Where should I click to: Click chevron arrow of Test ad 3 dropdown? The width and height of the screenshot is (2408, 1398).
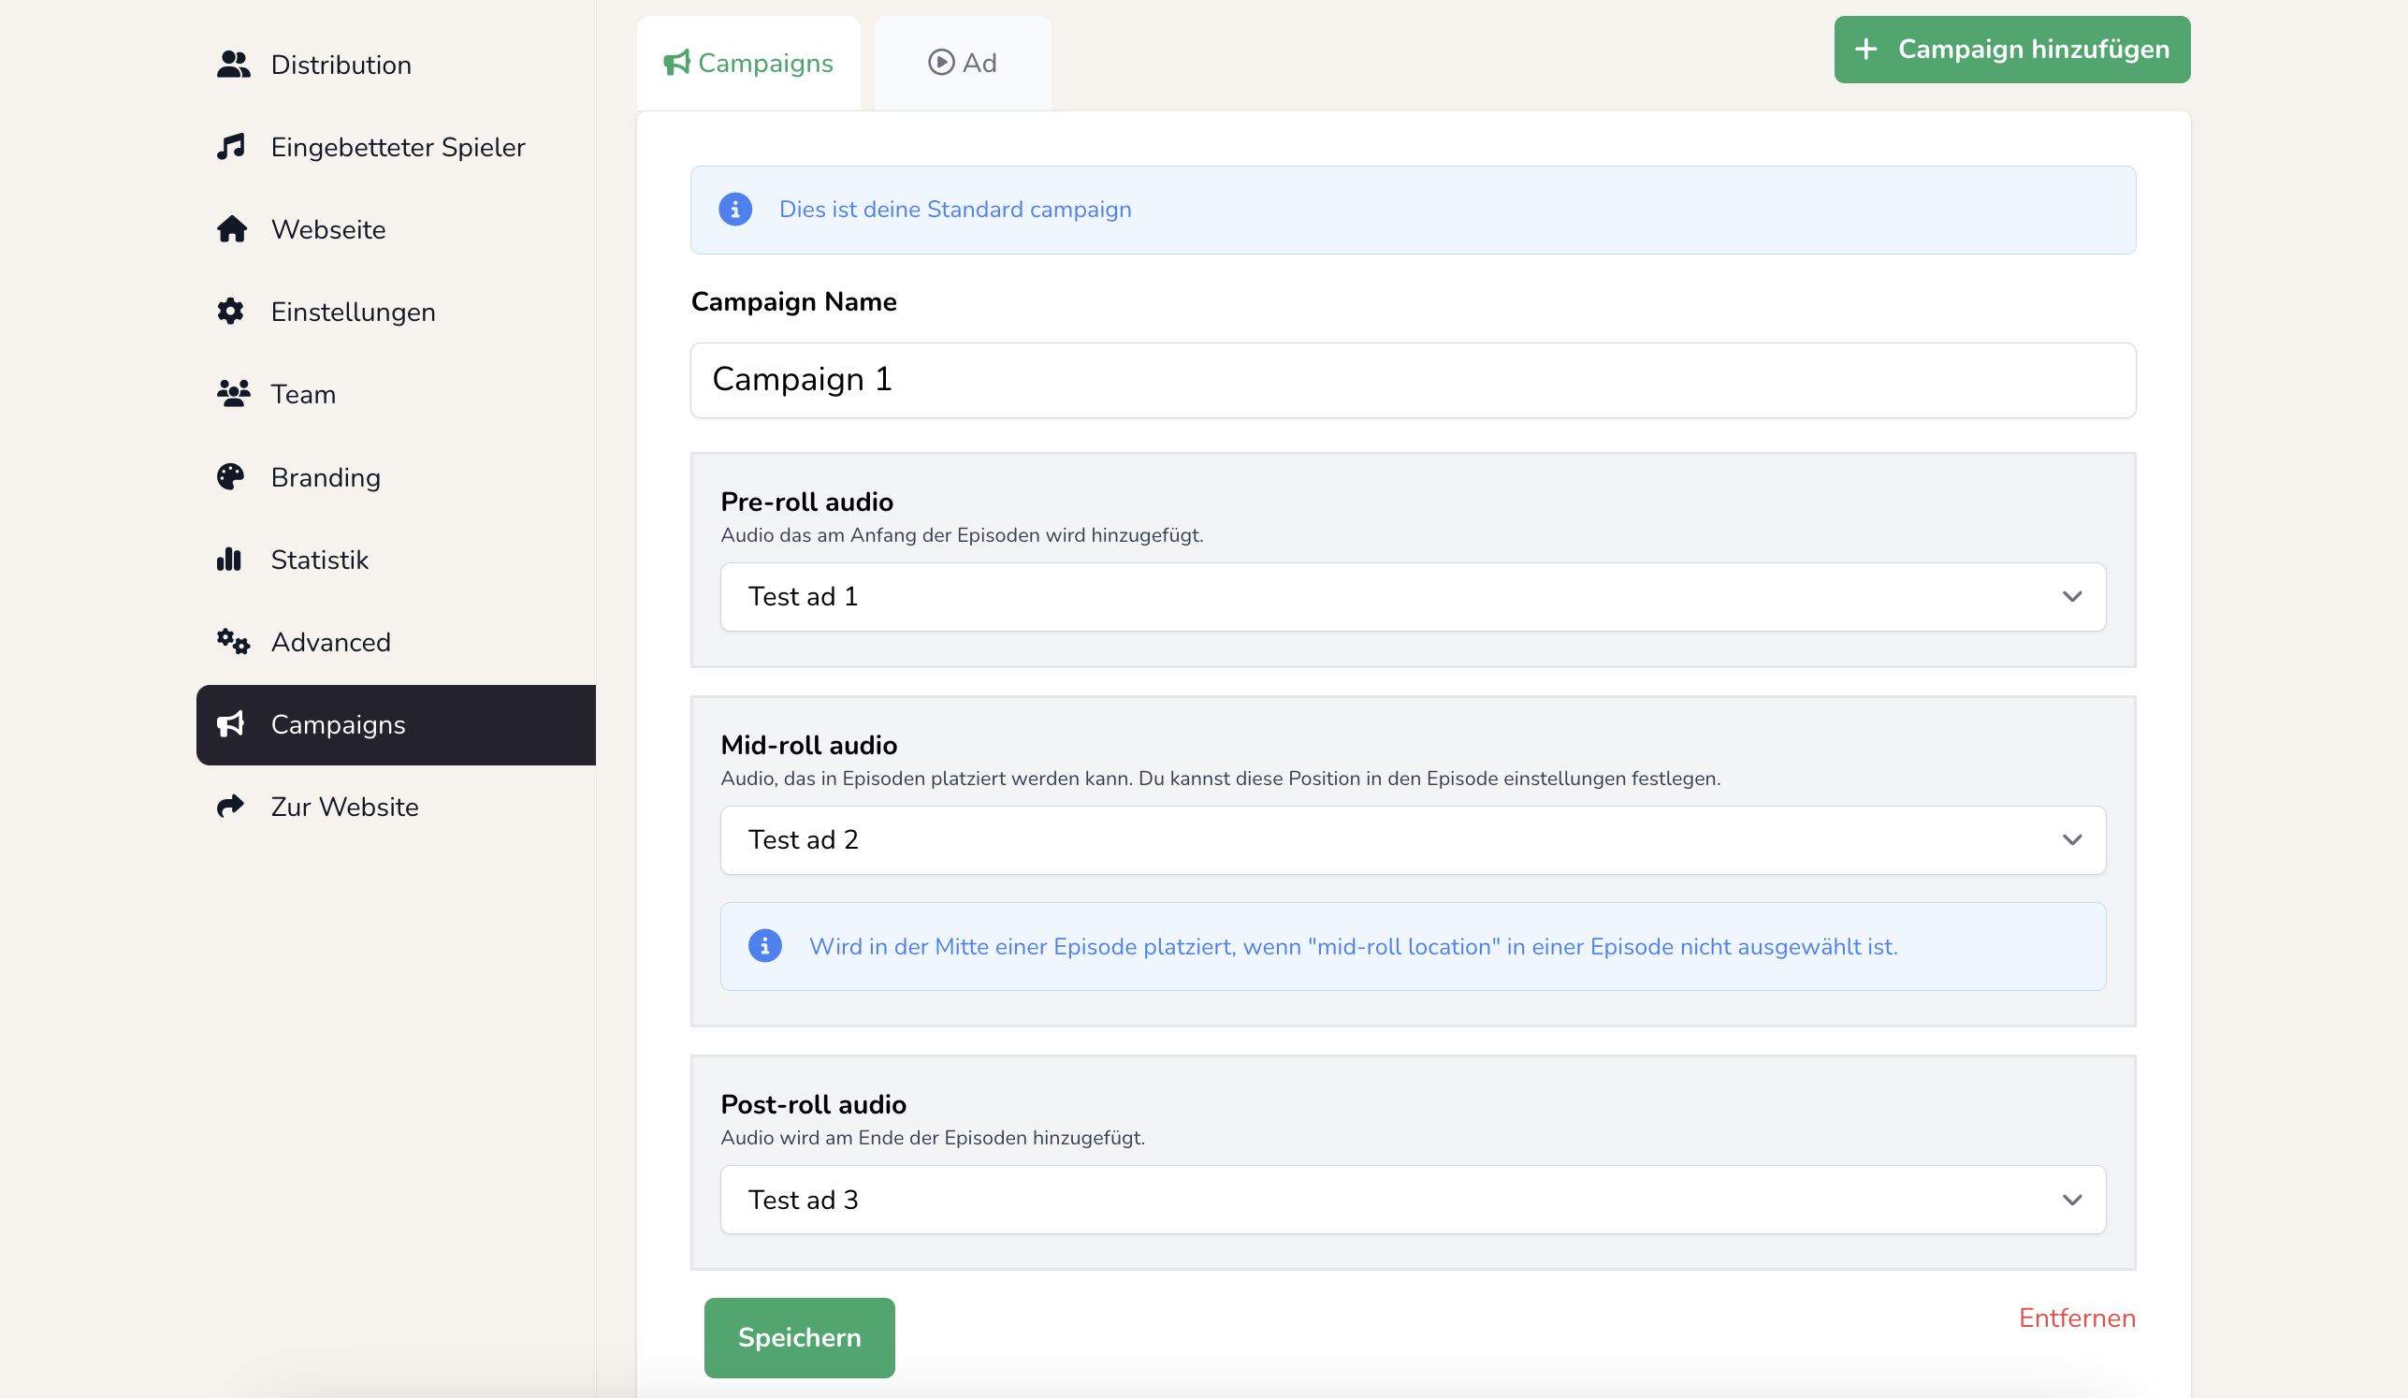(2071, 1201)
